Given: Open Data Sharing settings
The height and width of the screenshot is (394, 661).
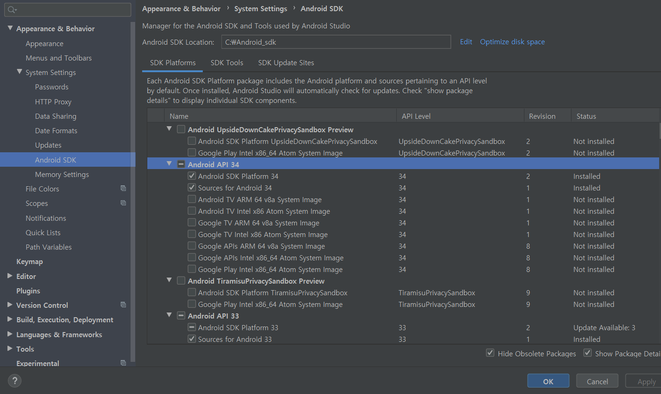Looking at the screenshot, I should click(55, 116).
